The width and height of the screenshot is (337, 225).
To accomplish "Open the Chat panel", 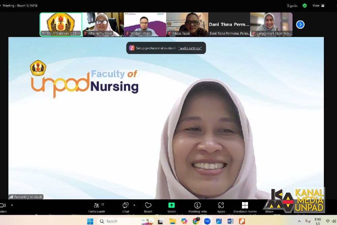I will pos(125,206).
